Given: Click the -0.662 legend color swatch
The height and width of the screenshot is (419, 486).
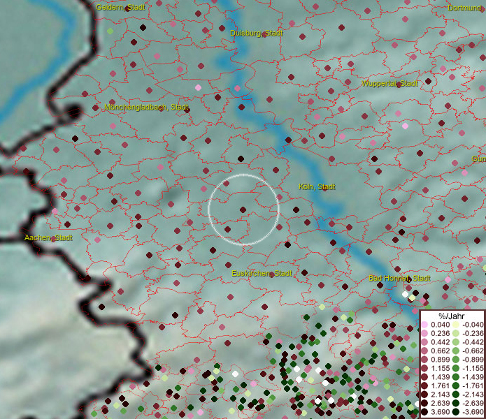Looking at the screenshot, I should pyautogui.click(x=456, y=351).
